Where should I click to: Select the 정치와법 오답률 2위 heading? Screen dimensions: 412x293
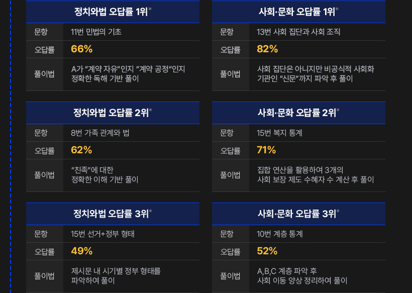[112, 113]
